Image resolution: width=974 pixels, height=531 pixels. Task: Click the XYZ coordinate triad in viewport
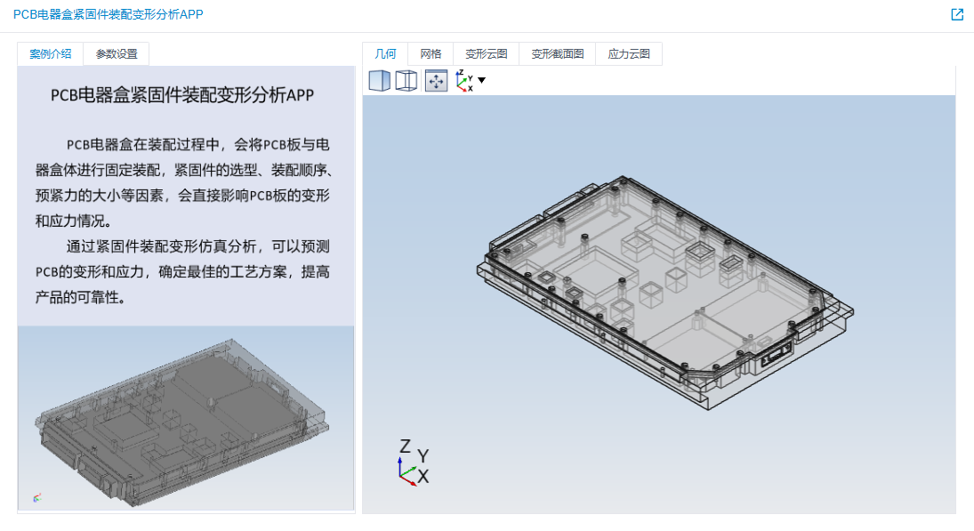coord(414,463)
